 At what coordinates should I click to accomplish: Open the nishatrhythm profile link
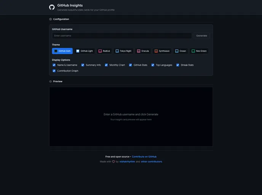click(127, 161)
